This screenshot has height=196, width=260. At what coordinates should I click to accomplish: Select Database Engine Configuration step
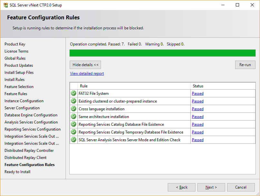point(31,115)
